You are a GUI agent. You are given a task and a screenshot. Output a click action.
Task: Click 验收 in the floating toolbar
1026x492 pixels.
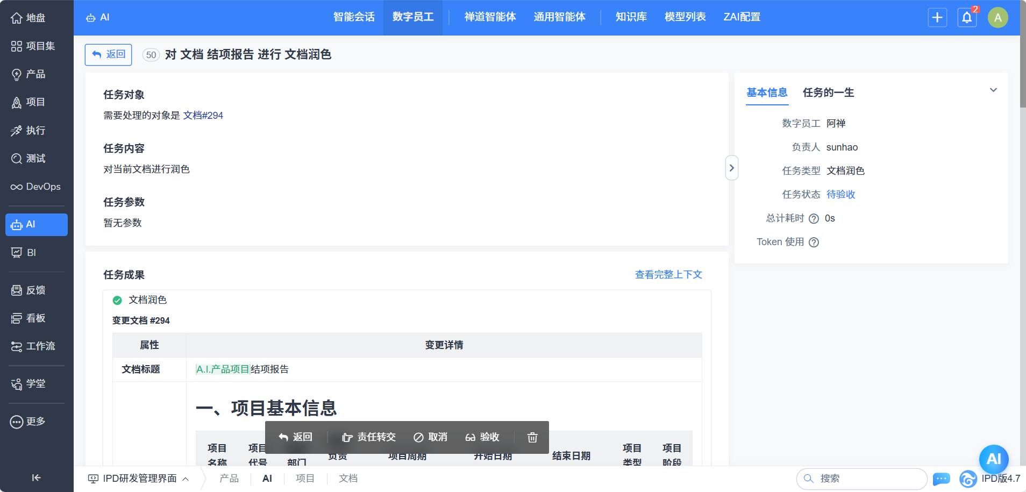point(482,437)
